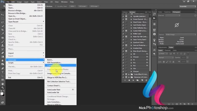Select the Eyedropper tool
Viewport: 197px width, 111px height.
tap(2, 34)
